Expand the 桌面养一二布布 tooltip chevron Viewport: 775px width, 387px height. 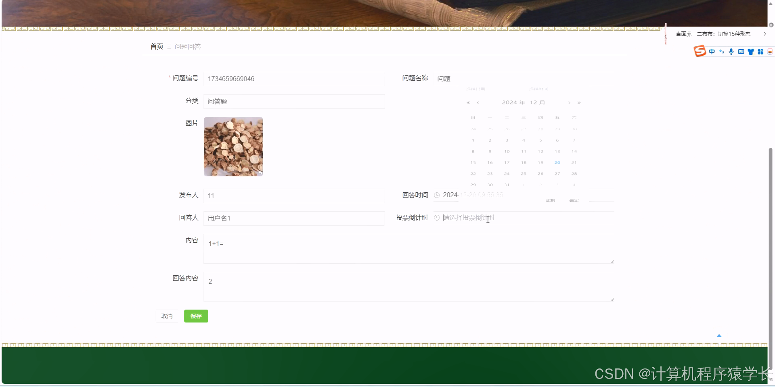(x=765, y=34)
